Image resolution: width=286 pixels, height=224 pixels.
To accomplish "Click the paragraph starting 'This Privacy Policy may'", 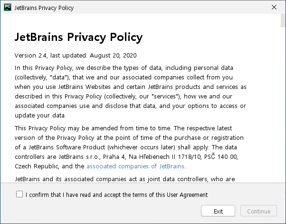I will [x=129, y=147].
